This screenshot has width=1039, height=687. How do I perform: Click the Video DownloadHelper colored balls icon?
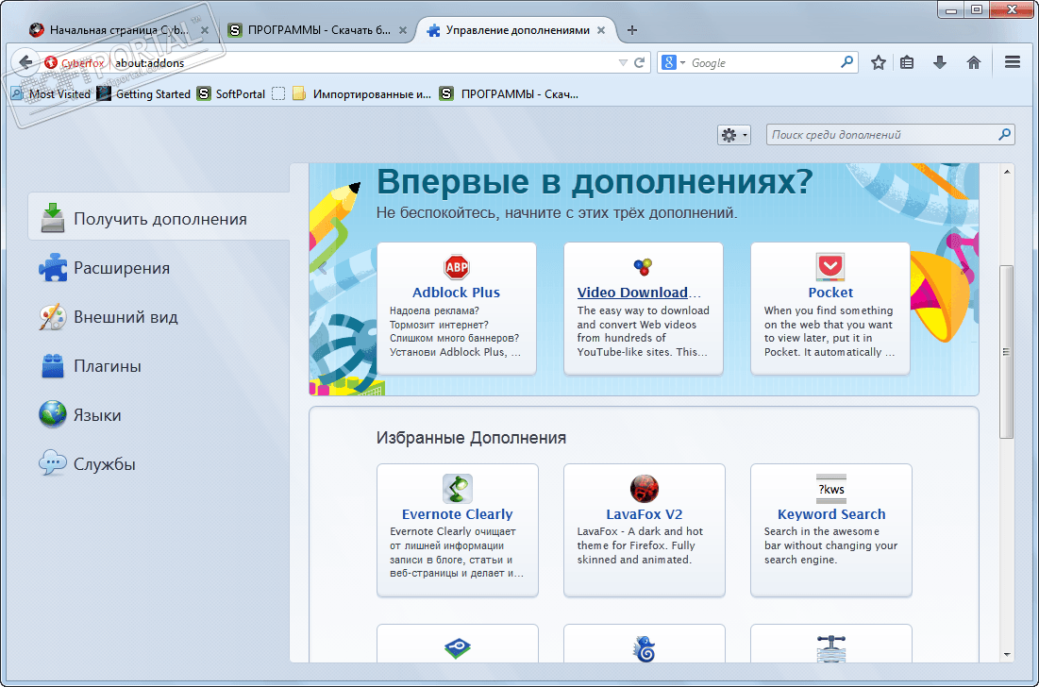click(643, 266)
